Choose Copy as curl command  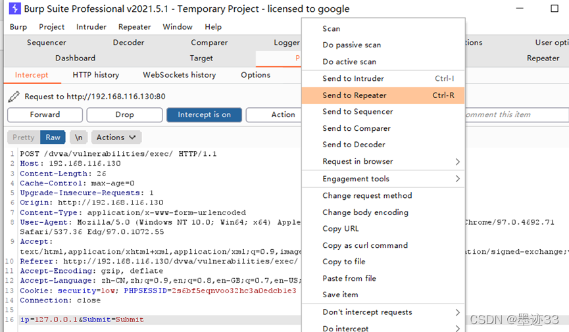tap(383, 245)
